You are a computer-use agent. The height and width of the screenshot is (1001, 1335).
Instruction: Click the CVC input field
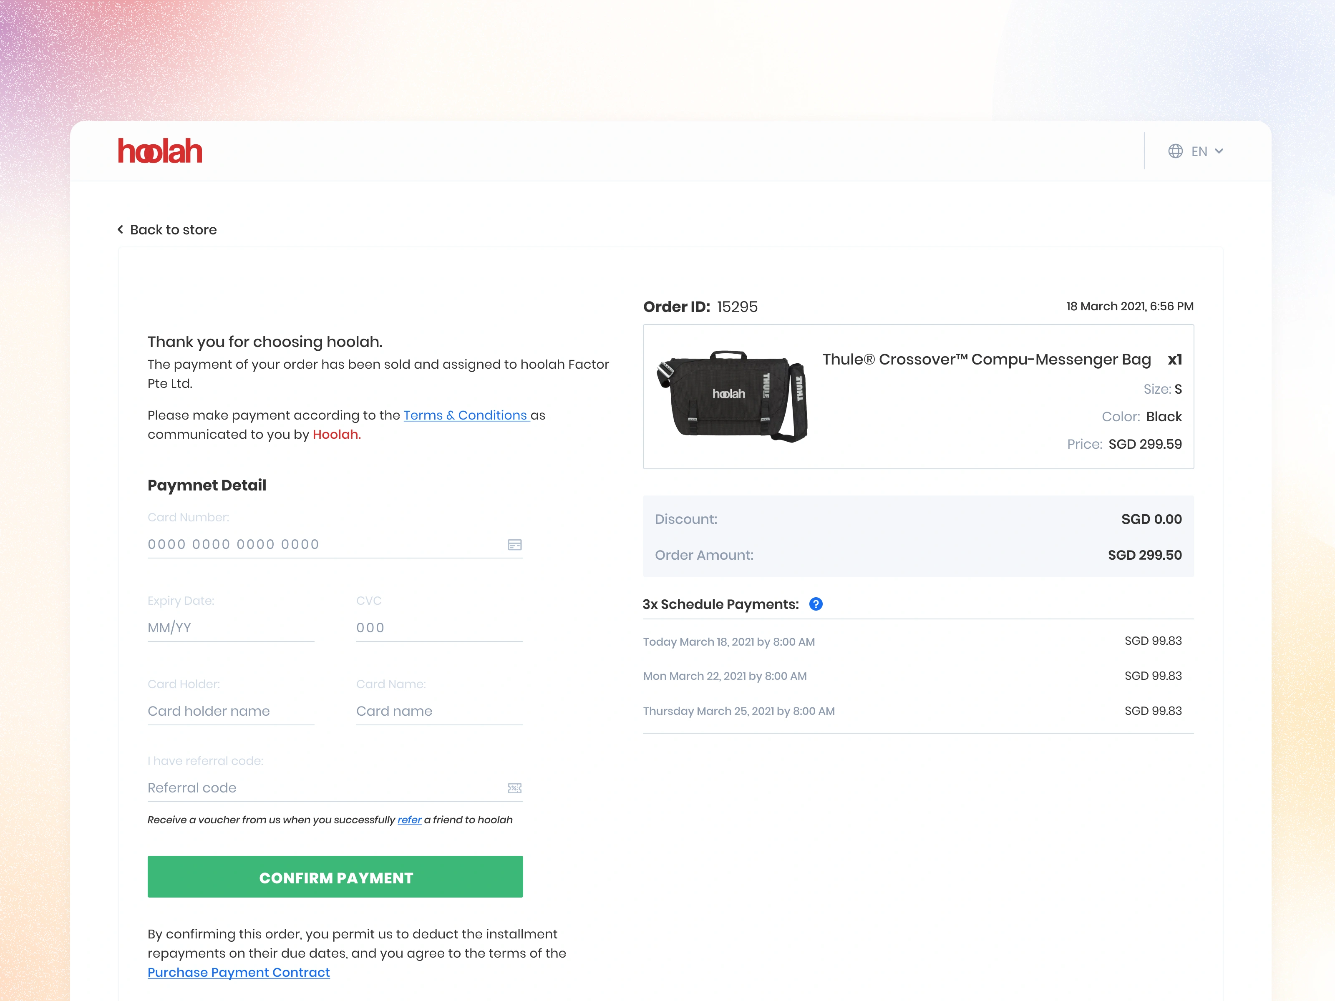[x=439, y=628]
